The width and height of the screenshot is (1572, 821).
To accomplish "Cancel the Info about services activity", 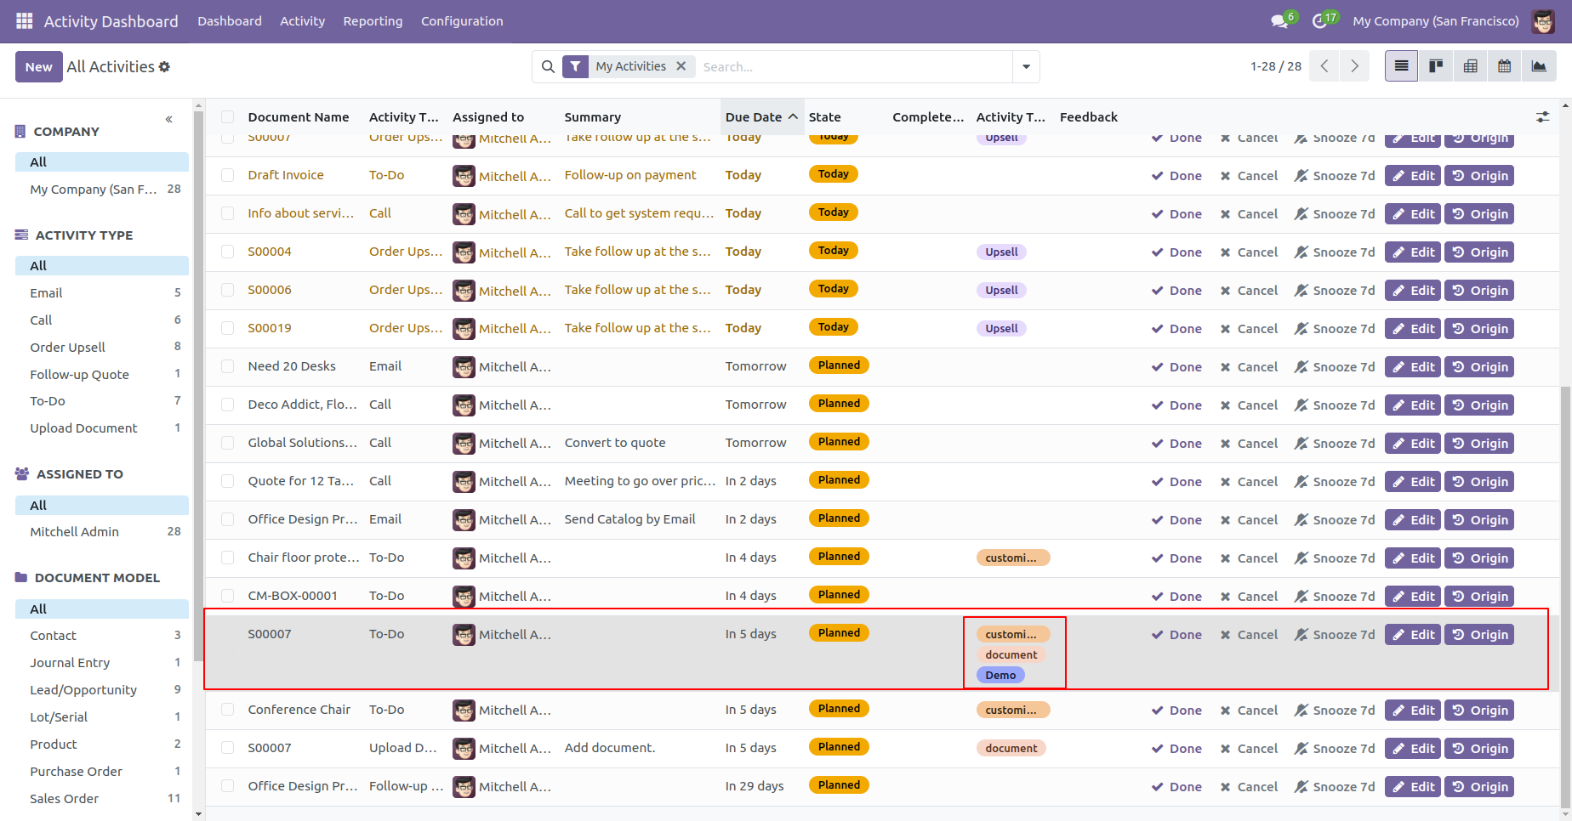I will 1249,214.
